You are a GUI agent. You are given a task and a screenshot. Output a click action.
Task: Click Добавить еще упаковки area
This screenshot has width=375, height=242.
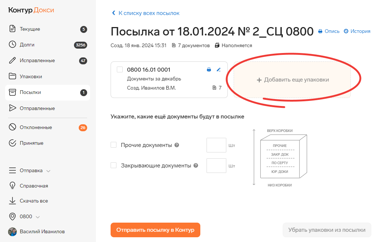(x=292, y=80)
